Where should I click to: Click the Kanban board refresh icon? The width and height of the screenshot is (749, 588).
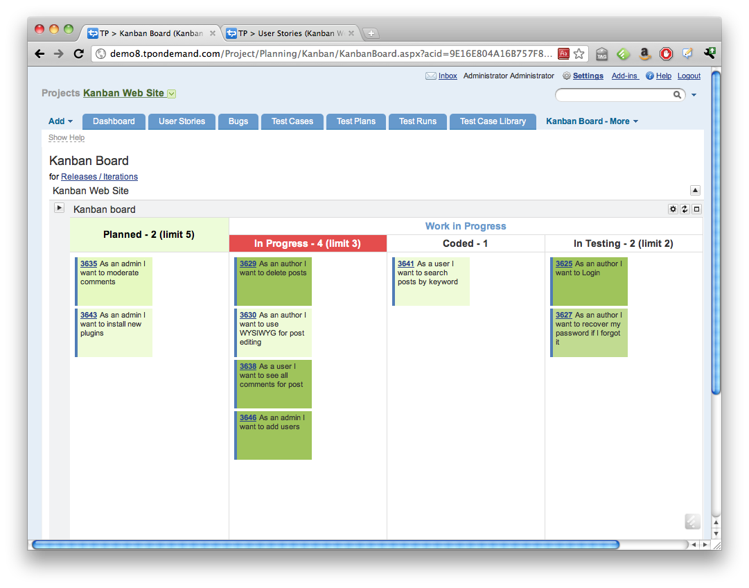(x=685, y=209)
